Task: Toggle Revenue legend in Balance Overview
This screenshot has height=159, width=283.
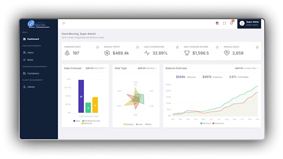Action: click(206, 123)
